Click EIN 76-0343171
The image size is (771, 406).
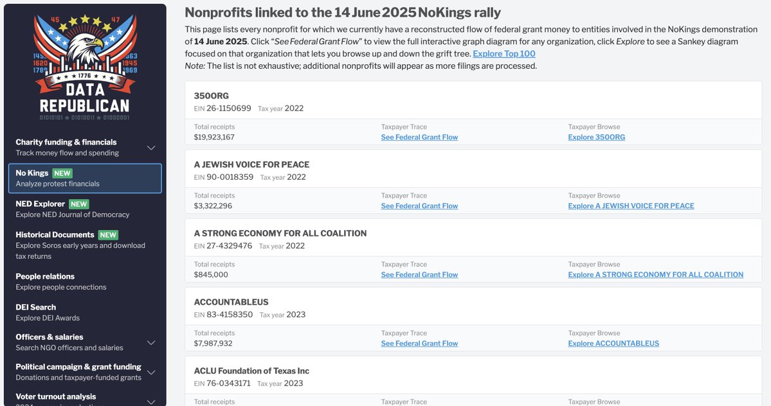click(x=222, y=383)
